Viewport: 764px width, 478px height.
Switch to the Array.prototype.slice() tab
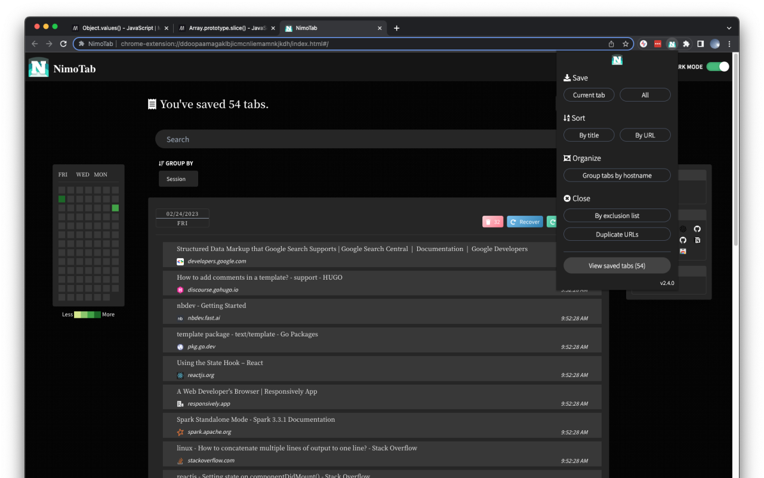pyautogui.click(x=226, y=28)
